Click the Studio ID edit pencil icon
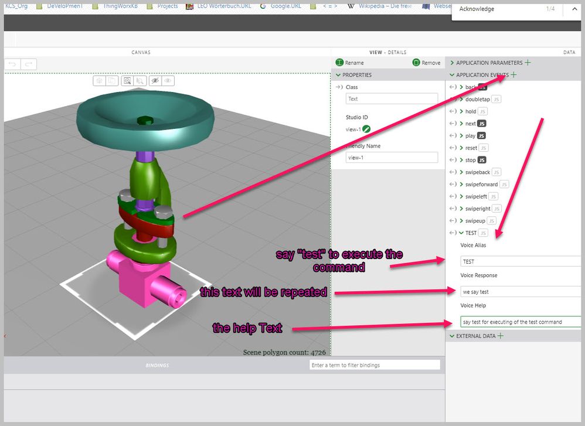Viewport: 585px width, 426px height. [366, 129]
